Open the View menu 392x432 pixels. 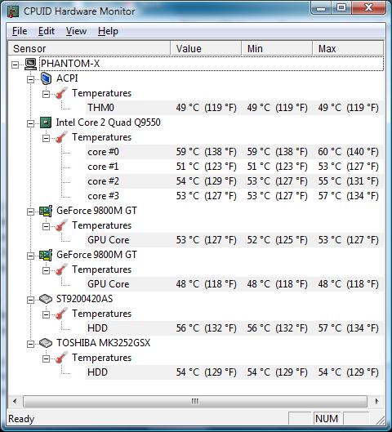76,31
